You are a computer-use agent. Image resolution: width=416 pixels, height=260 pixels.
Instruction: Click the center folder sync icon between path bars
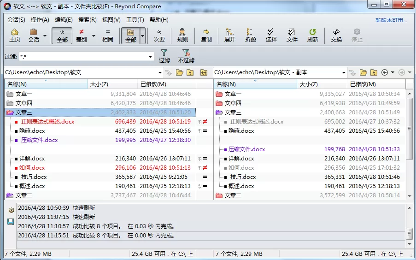pyautogui.click(x=204, y=72)
